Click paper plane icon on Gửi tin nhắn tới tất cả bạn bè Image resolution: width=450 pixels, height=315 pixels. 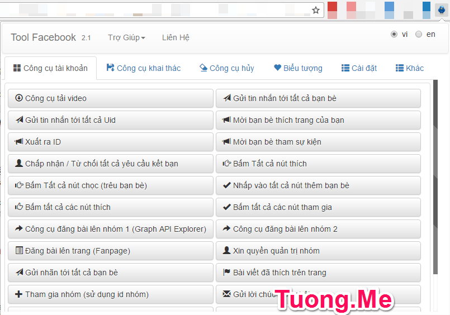tap(227, 98)
